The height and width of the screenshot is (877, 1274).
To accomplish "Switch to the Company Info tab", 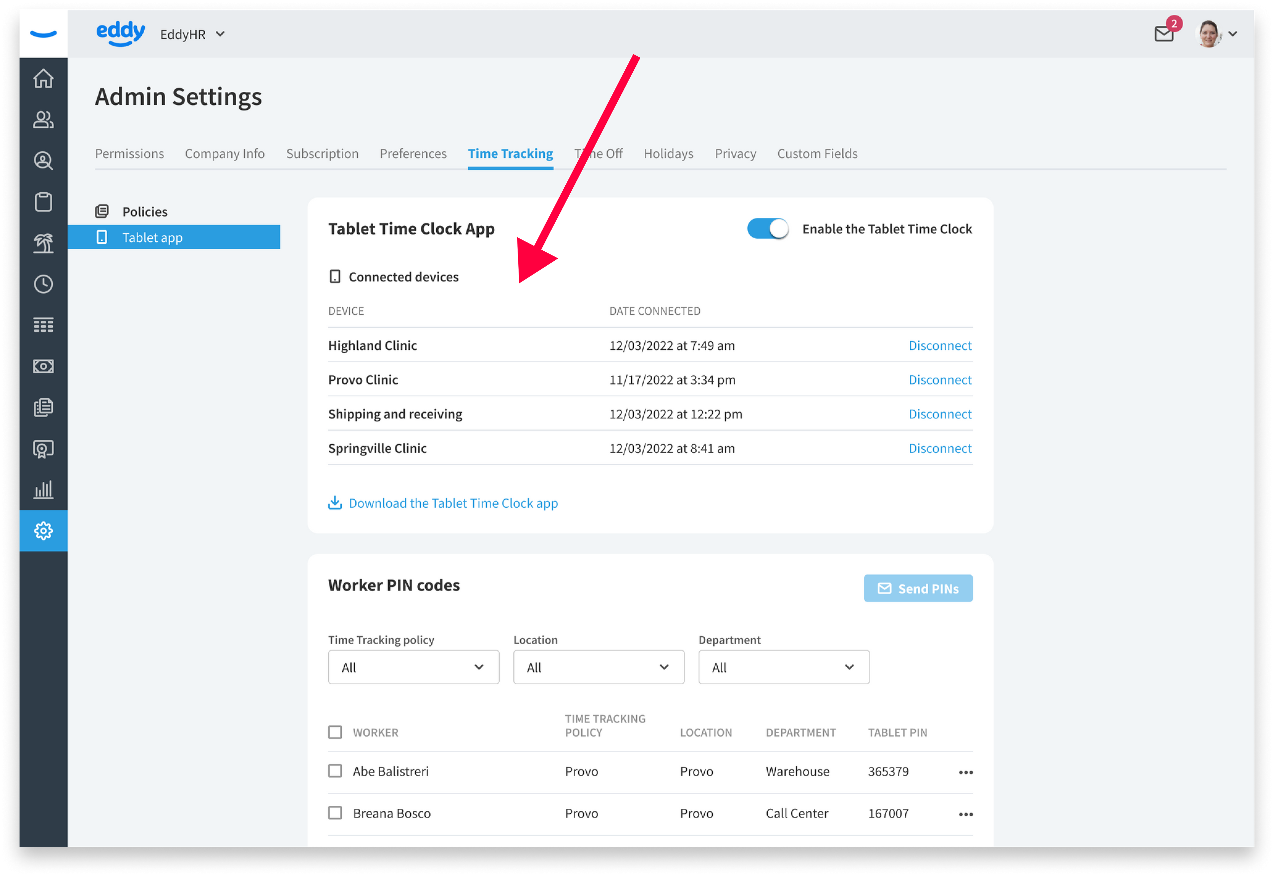I will click(x=224, y=153).
